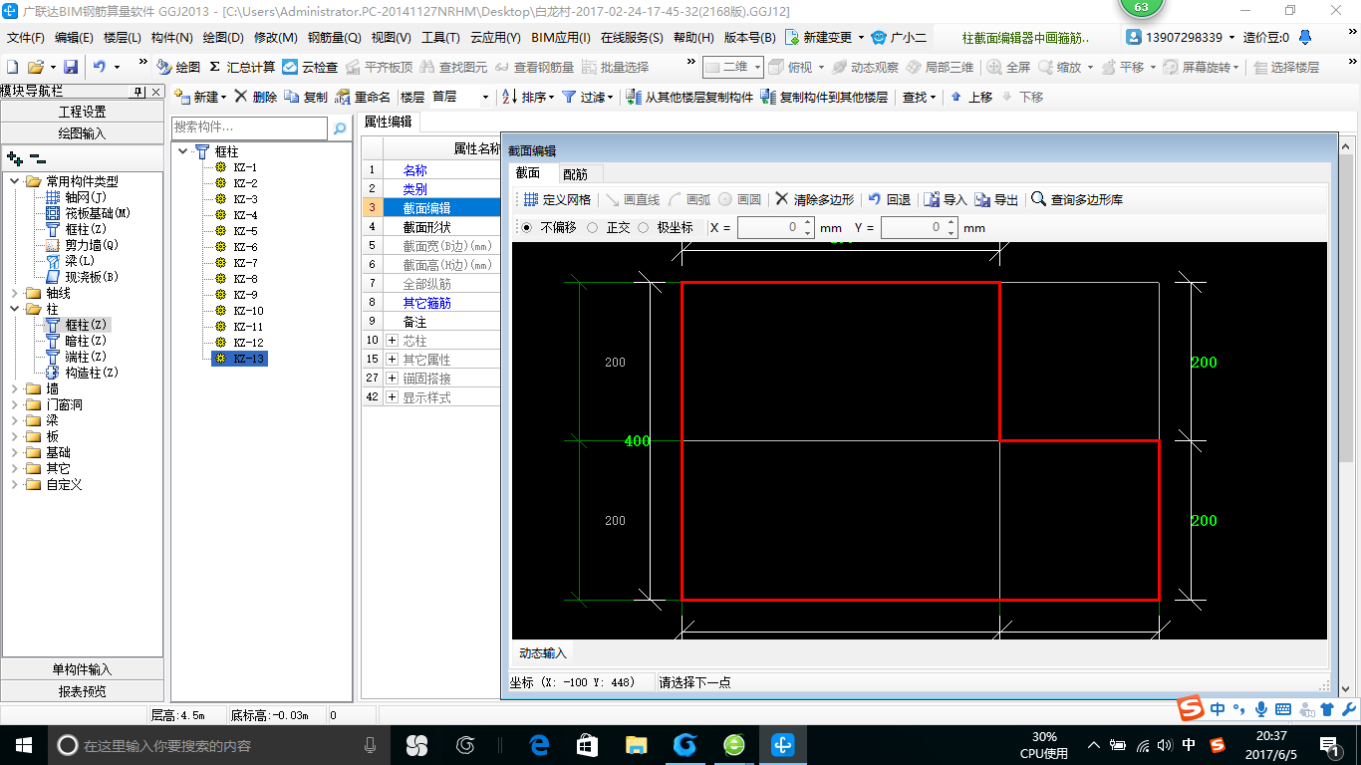Open the 二维 view mode dropdown
The image size is (1361, 765).
[733, 67]
